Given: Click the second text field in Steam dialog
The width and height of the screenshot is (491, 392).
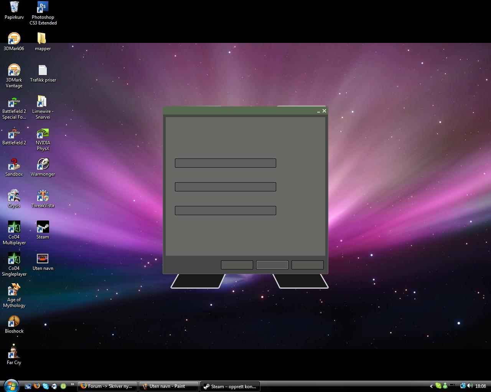Looking at the screenshot, I should tap(226, 187).
